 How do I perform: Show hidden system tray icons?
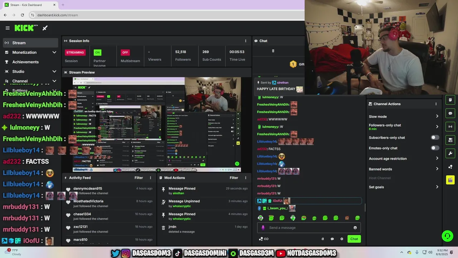[401, 252]
